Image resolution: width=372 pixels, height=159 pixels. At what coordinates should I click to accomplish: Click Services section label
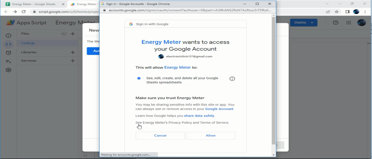[x=29, y=61]
